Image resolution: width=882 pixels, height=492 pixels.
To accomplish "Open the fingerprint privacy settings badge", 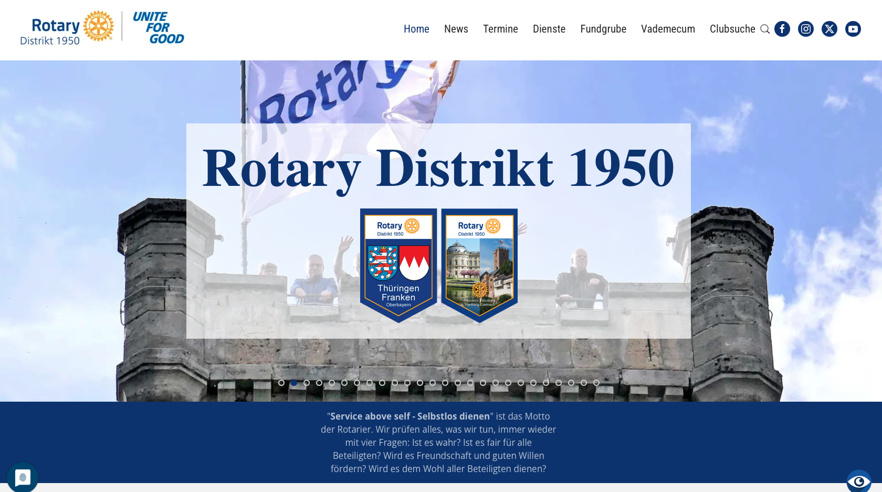I will pos(23,477).
